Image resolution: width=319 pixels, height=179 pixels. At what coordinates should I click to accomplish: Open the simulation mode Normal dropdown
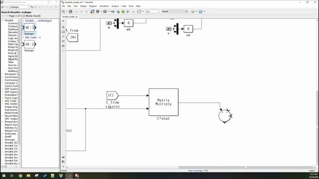tap(175, 11)
